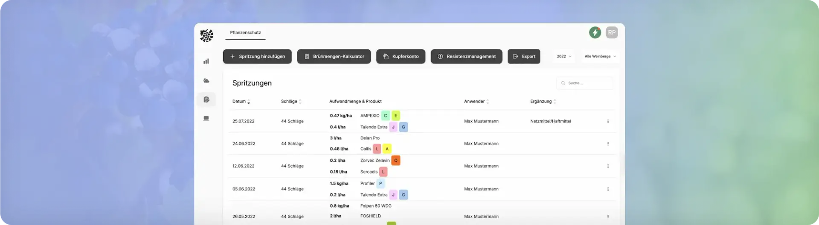Screen dimensions: 819x225
Task: Click the Export button
Action: click(x=524, y=57)
